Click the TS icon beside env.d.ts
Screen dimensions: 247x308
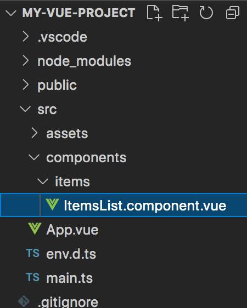33,253
